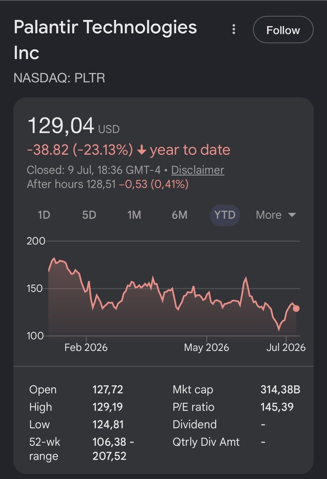Click the Qtrly Div Amt label
Viewport: 327px width, 479px height.
[x=206, y=442]
